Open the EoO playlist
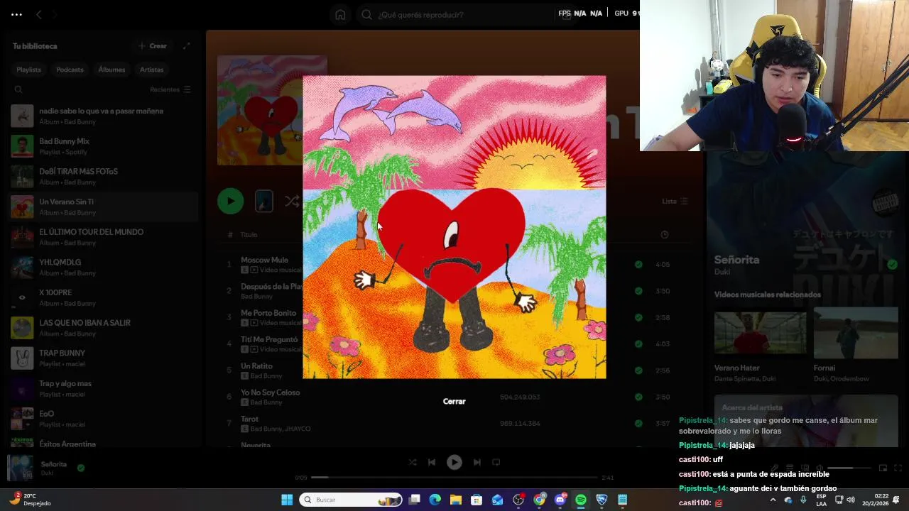909x511 pixels. [103, 418]
